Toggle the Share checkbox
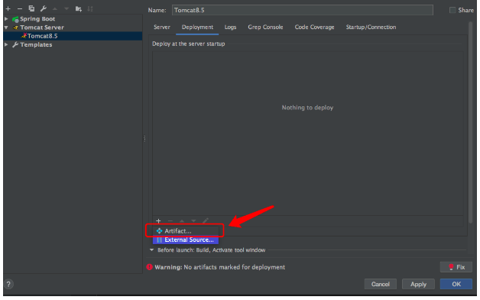The width and height of the screenshot is (480, 300). coord(452,10)
